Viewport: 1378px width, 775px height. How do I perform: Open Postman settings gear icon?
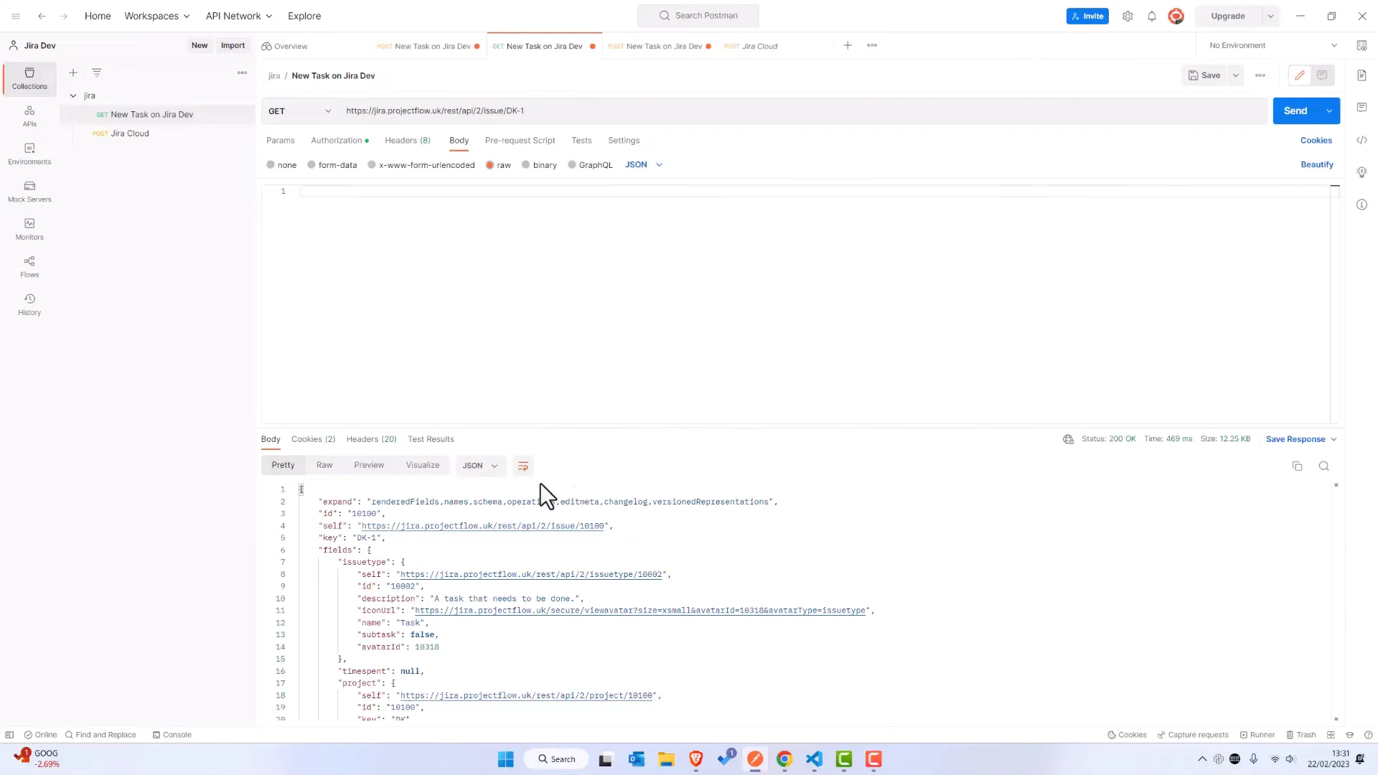pyautogui.click(x=1128, y=16)
